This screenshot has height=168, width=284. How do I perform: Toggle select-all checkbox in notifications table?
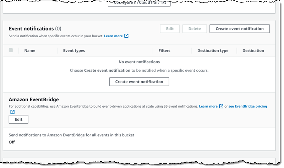click(11, 50)
